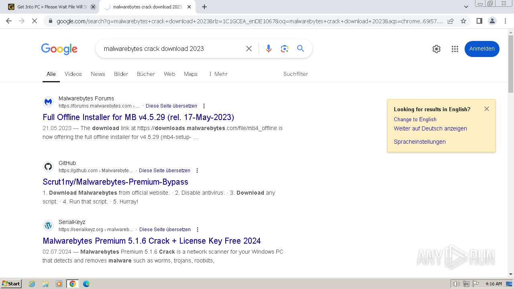Open the Chrome side panel

click(x=479, y=21)
